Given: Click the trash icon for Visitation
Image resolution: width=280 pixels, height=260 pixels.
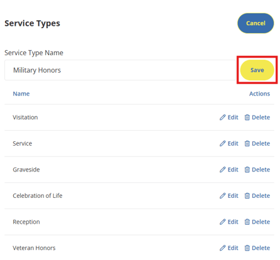Looking at the screenshot, I should pos(247,117).
